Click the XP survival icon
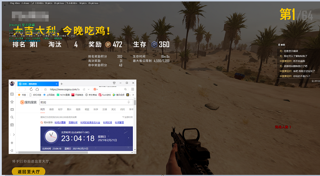The image size is (320, 176). pyautogui.click(x=154, y=44)
